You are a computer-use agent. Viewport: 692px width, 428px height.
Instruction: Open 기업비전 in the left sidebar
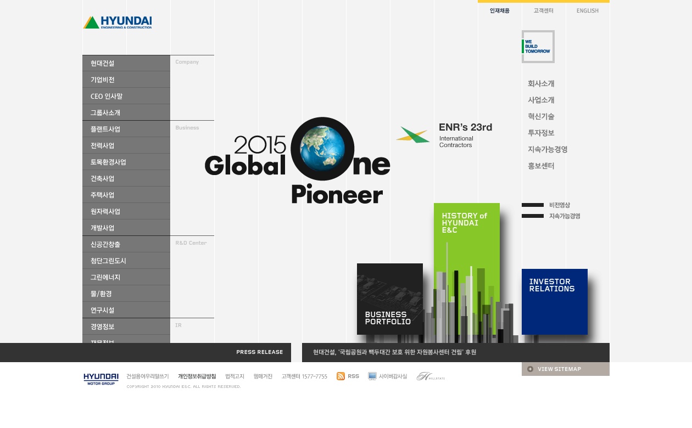coord(126,80)
